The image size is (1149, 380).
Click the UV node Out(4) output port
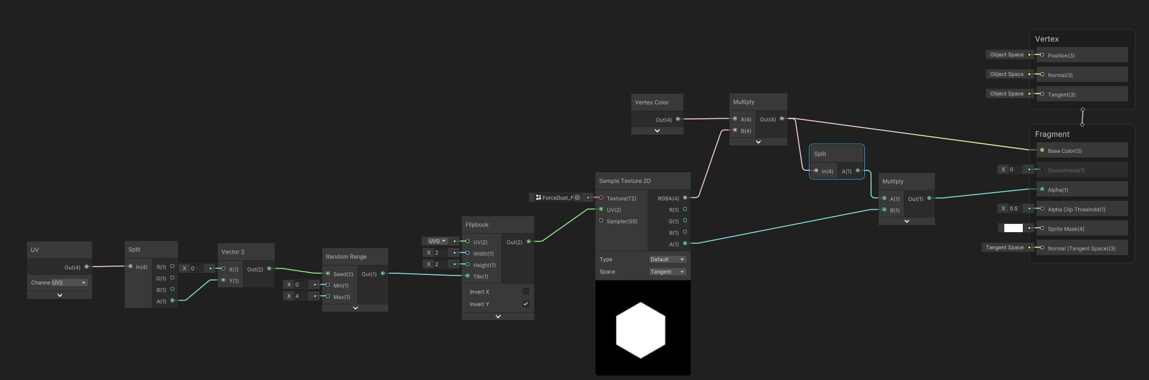pyautogui.click(x=86, y=267)
